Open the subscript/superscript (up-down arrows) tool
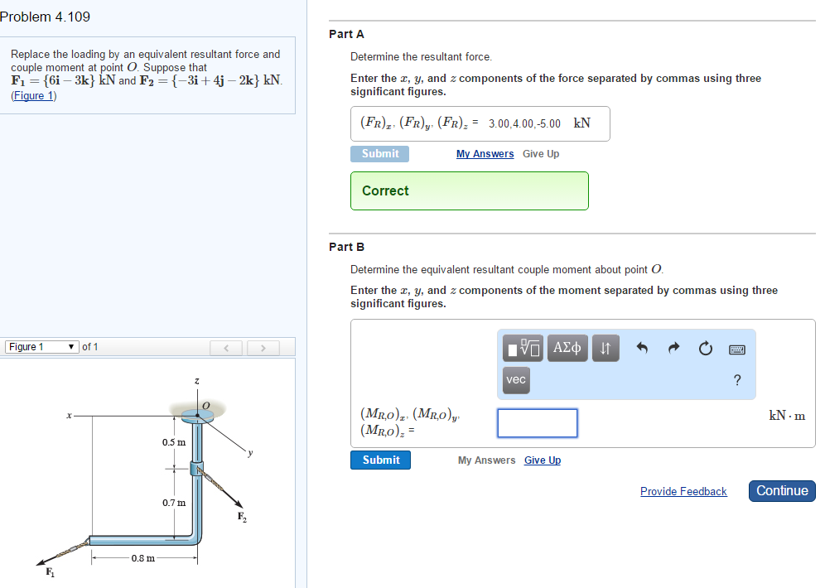 point(605,348)
